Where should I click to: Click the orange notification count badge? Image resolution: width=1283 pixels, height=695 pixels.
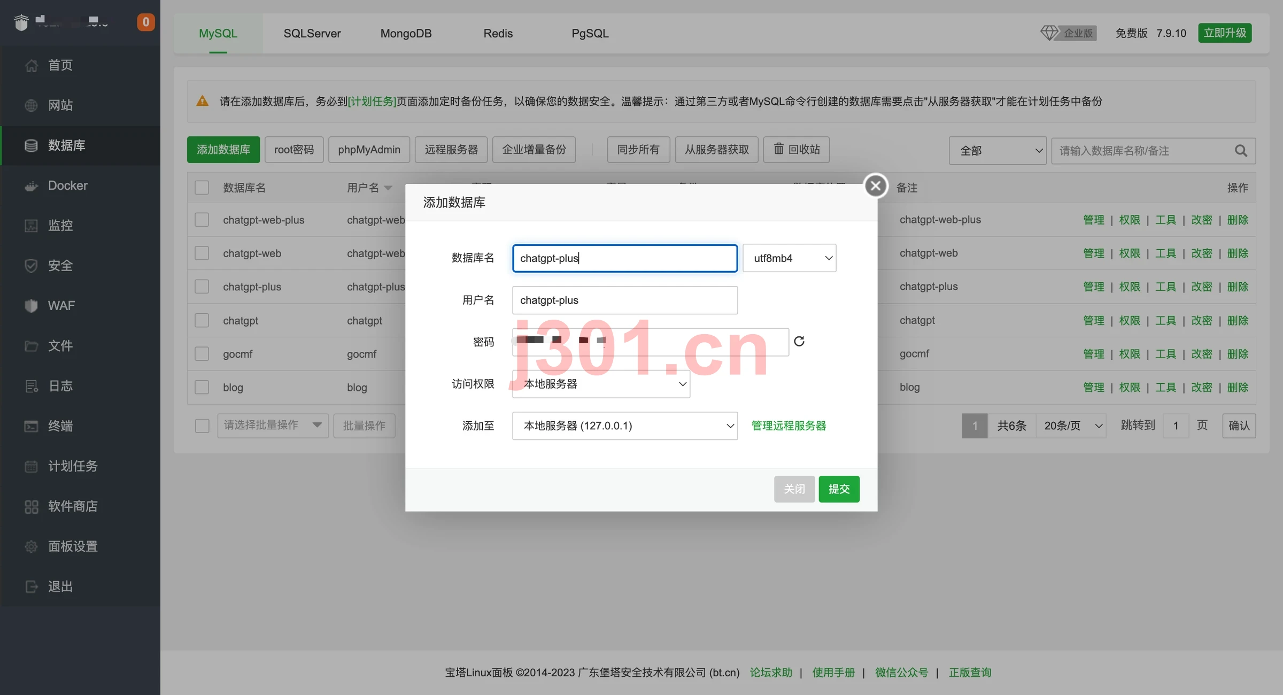coord(145,22)
